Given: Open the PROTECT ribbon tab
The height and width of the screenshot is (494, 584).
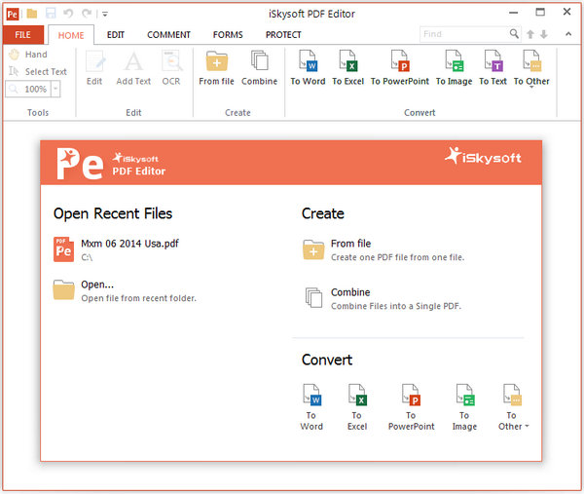Looking at the screenshot, I should [283, 35].
